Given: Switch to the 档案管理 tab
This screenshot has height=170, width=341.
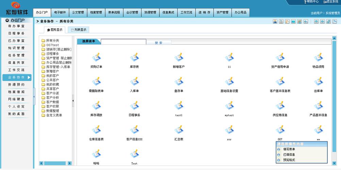Looking at the screenshot, I should 96,12.
